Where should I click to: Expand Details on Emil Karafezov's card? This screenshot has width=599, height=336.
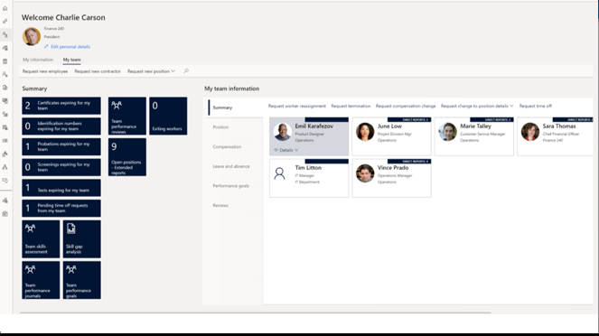tap(286, 150)
